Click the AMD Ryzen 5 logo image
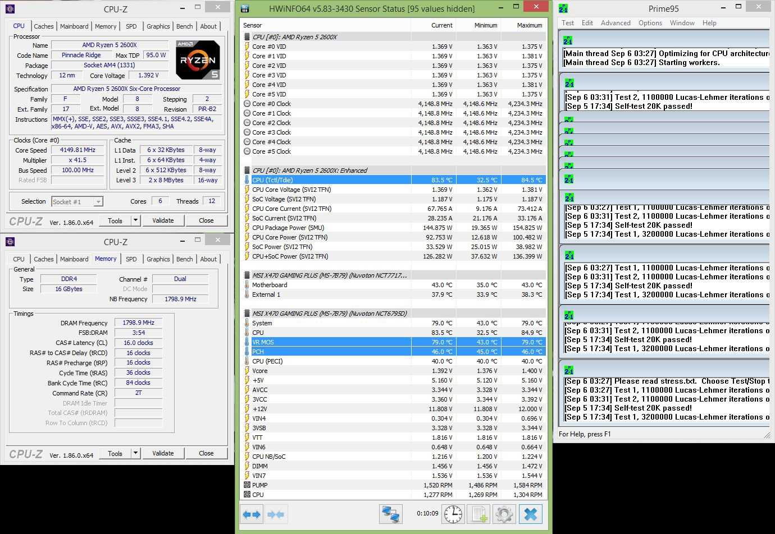 pyautogui.click(x=198, y=60)
